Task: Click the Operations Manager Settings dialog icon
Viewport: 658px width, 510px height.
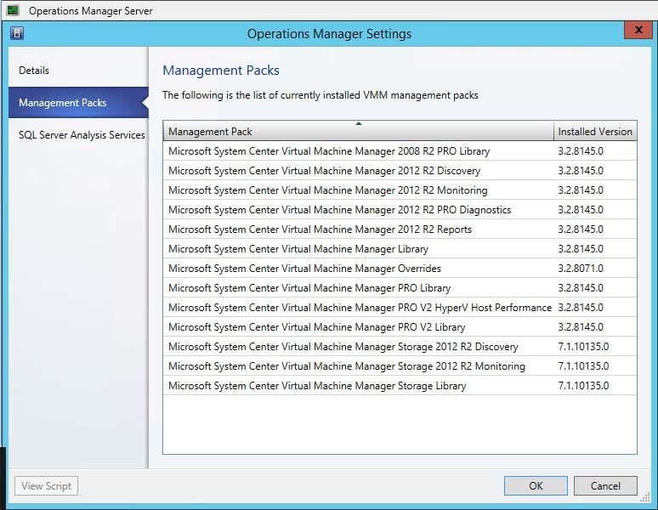Action: (17, 32)
